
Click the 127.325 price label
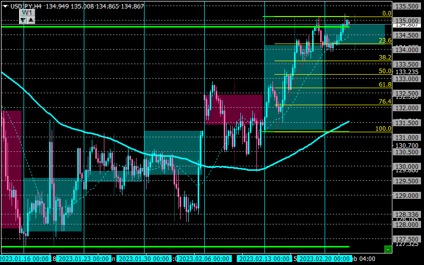(x=407, y=244)
